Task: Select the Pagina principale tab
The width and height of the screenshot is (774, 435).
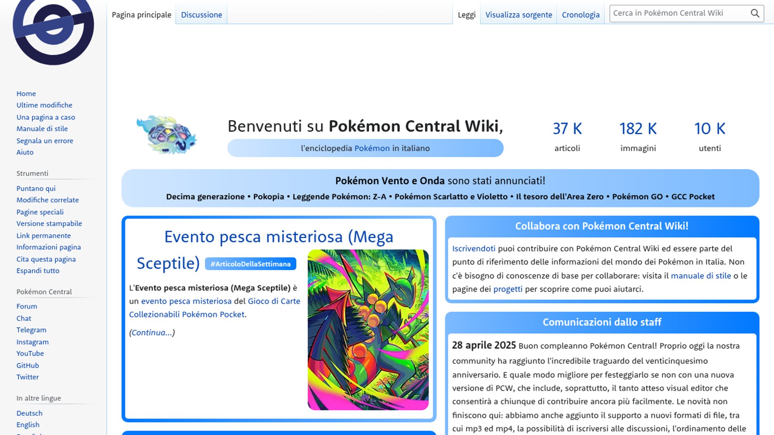Action: 141,15
